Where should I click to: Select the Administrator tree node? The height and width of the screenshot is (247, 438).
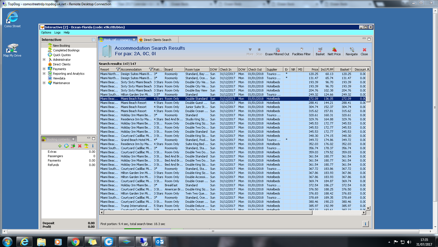62,60
